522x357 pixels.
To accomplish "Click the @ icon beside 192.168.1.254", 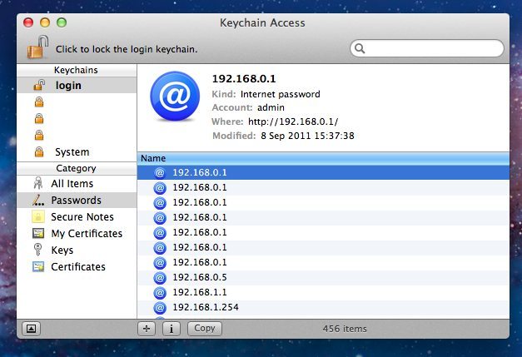I will pos(160,307).
